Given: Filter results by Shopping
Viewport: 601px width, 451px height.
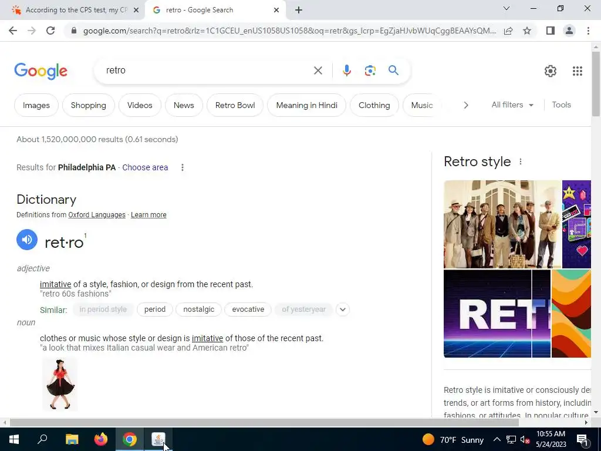Looking at the screenshot, I should pos(89,105).
